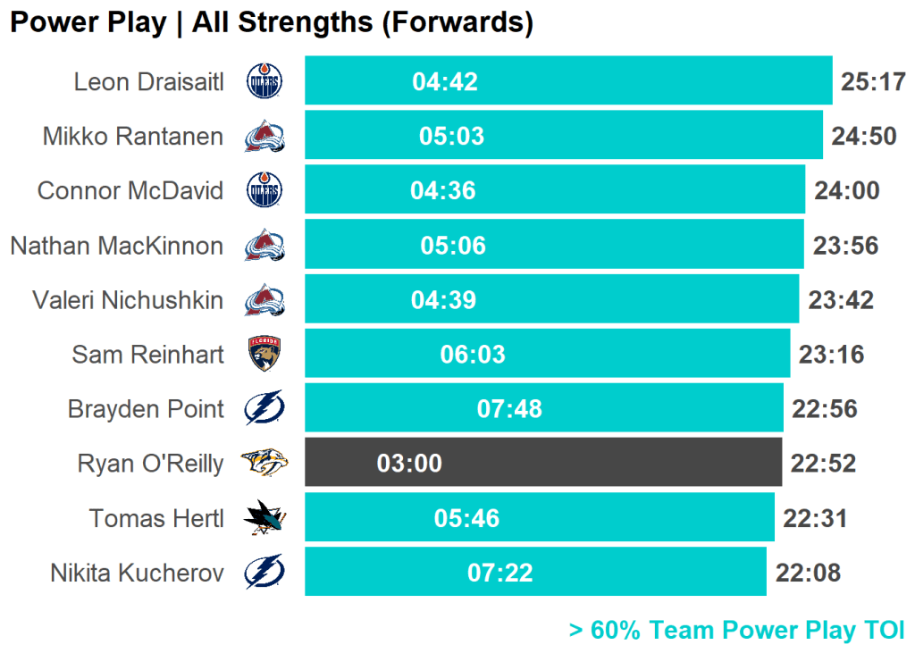Click Leon Draisaitl's teal bar
This screenshot has height=653, width=915.
click(x=625, y=81)
